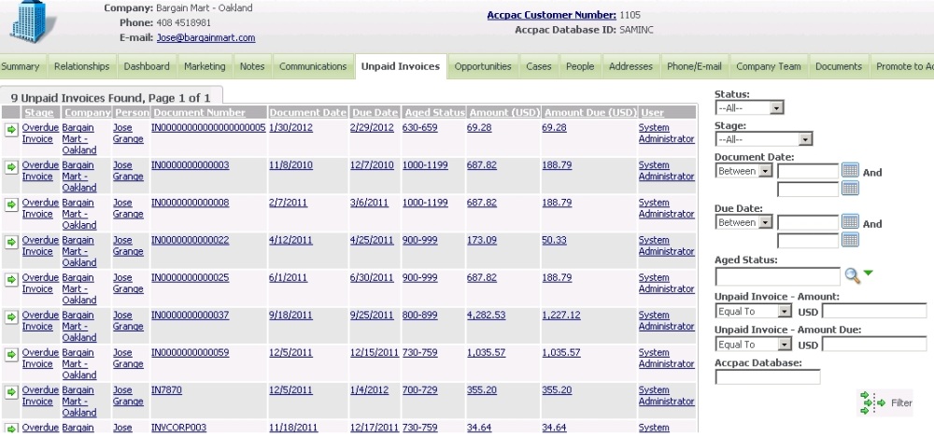Open arrow icon for invoice IN7870

pyautogui.click(x=10, y=392)
